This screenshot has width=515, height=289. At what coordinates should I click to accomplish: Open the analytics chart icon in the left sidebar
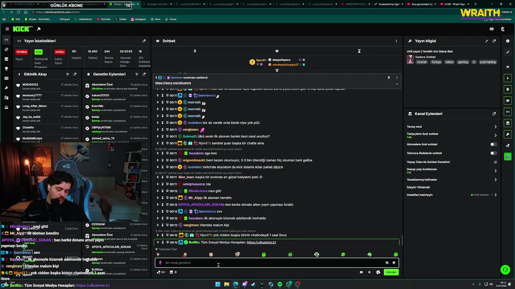click(6, 59)
